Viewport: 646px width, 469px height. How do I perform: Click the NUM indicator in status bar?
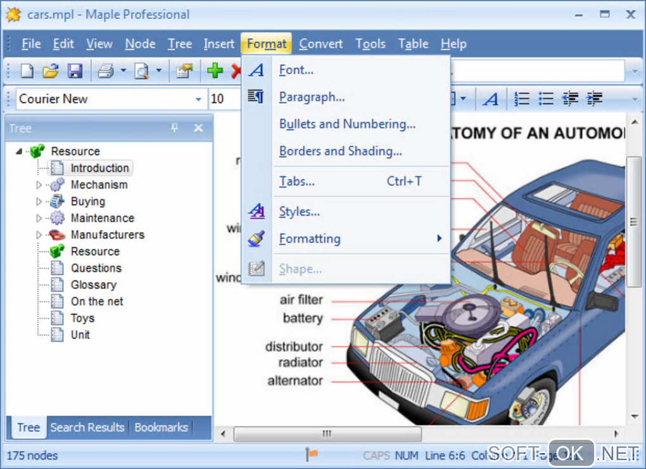[x=406, y=456]
